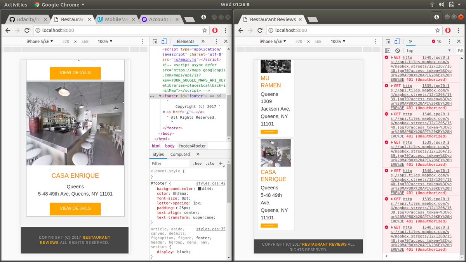Click the site info icon in left address bar
The width and height of the screenshot is (466, 262).
[x=38, y=30]
